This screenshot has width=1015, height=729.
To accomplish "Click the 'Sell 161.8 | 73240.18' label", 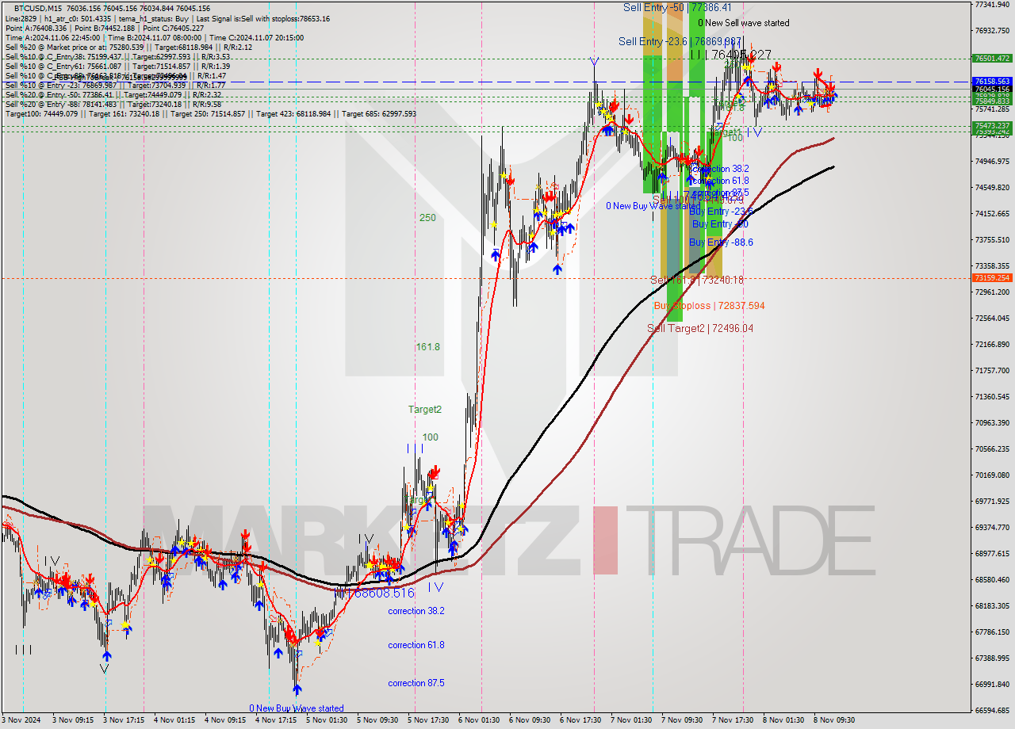I will point(697,280).
